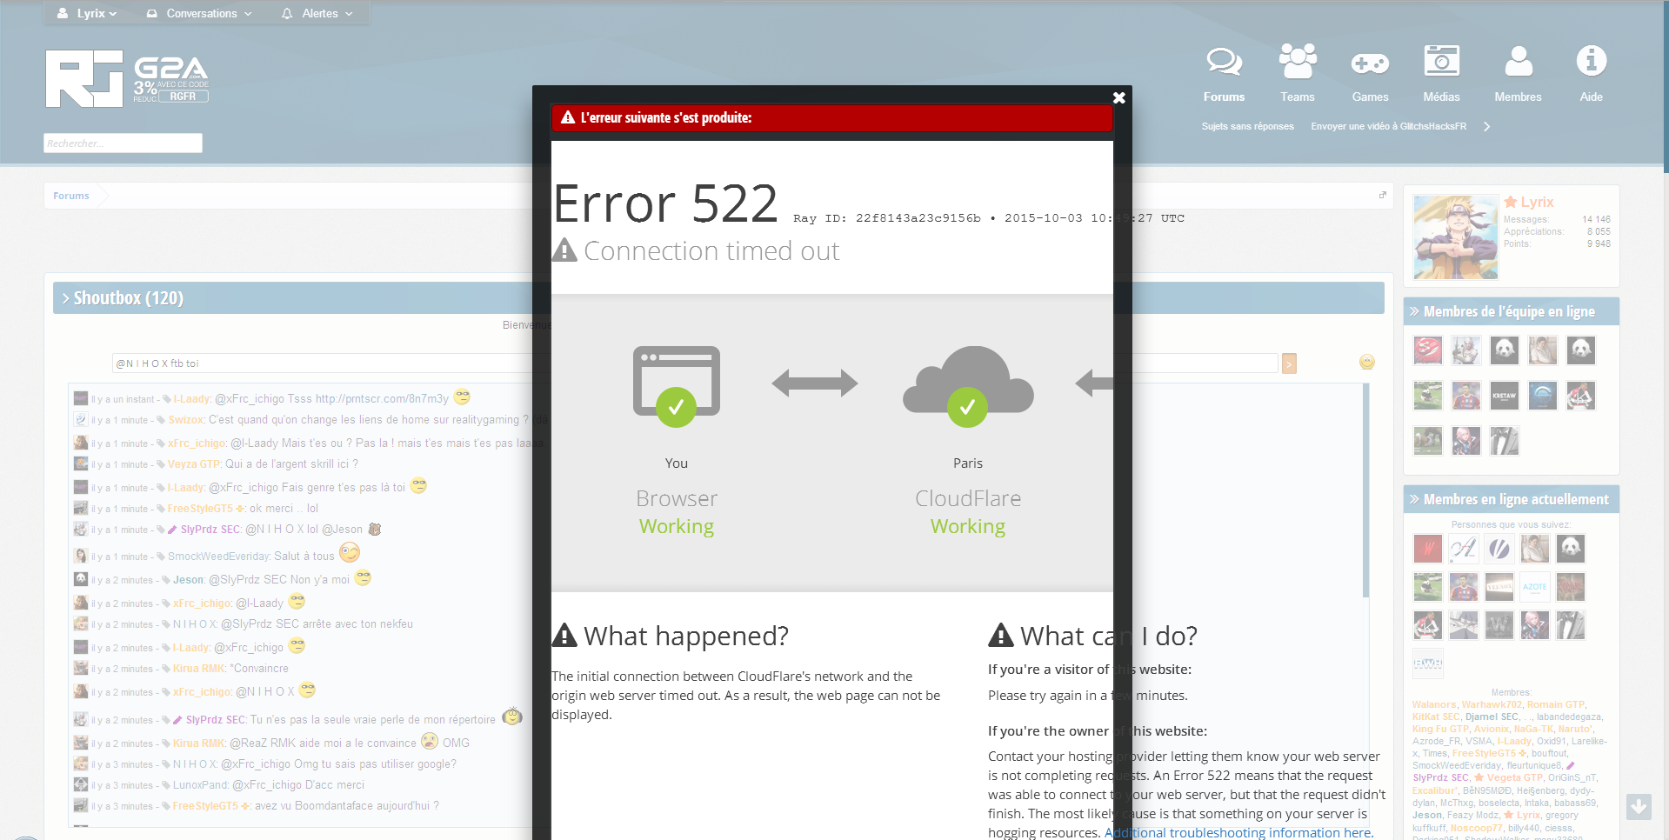Expand Membres en ligne actuellement header

tap(1511, 499)
